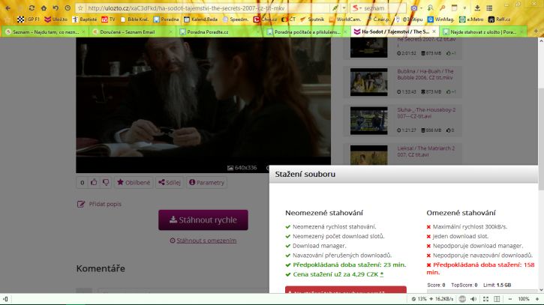The width and height of the screenshot is (544, 305).
Task: Click the thumbs up like icon
Action: tap(94, 182)
